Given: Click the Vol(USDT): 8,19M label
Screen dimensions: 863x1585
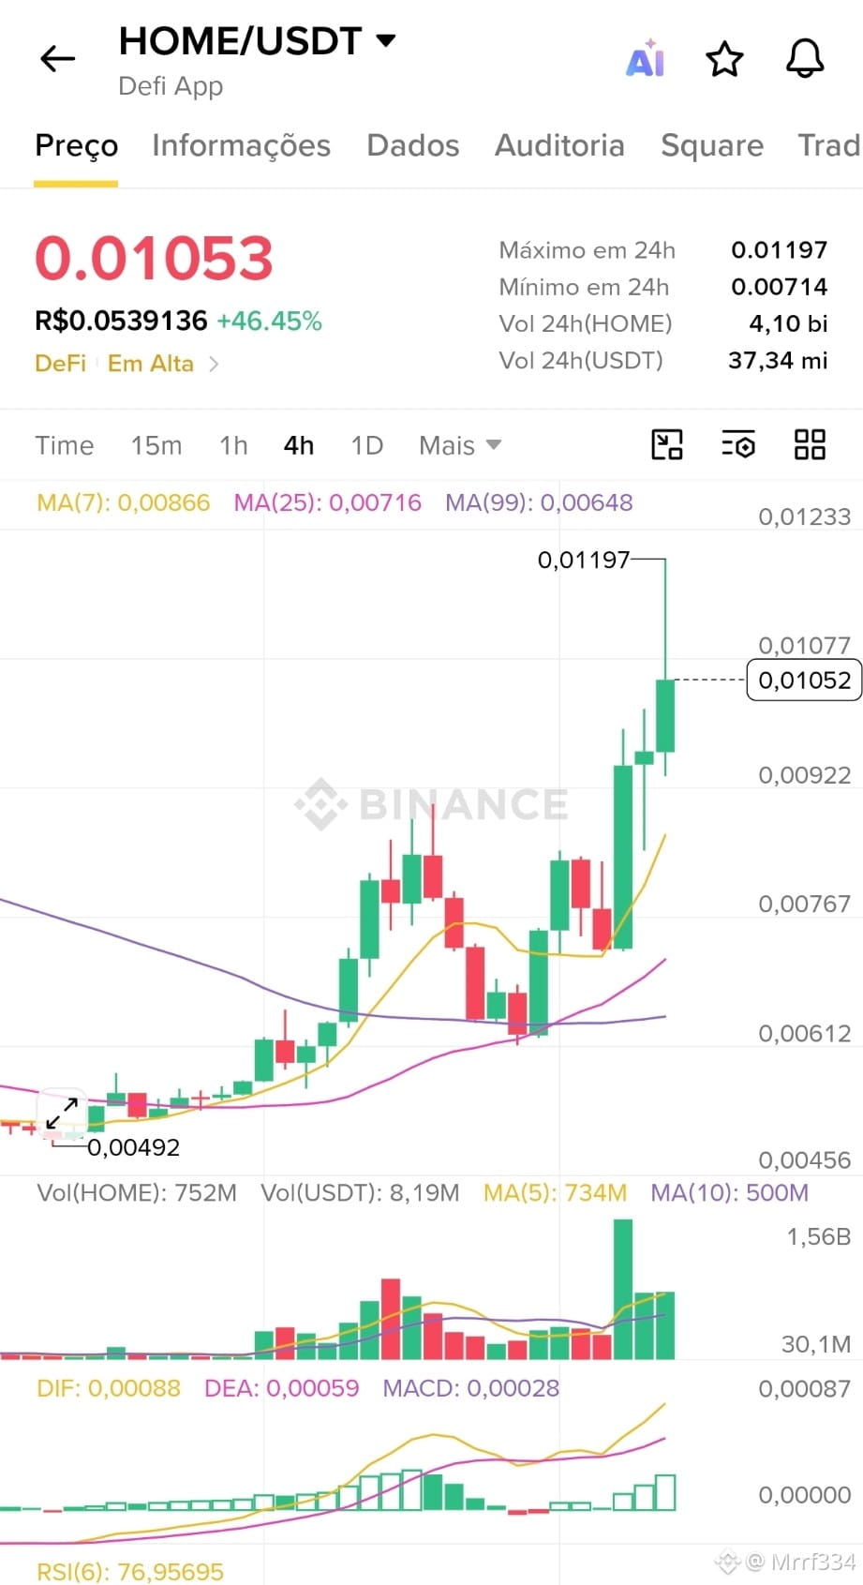Looking at the screenshot, I should pos(360,1192).
